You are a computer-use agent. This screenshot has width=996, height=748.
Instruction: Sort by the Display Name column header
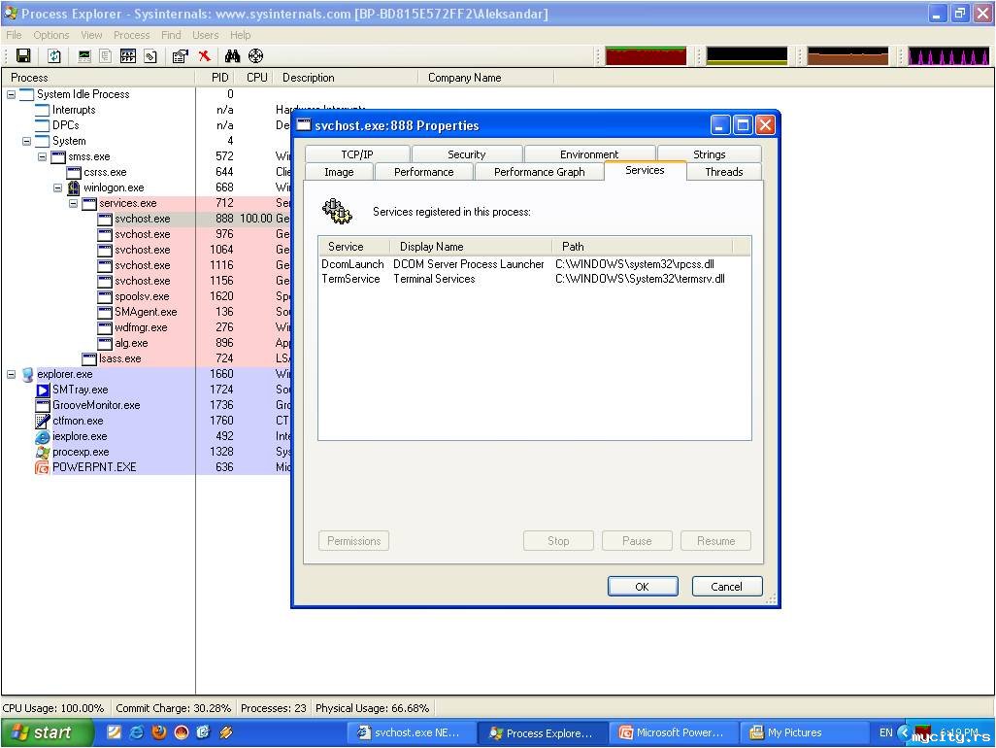coord(470,247)
